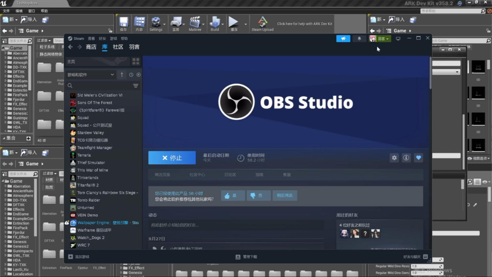This screenshot has height=277, width=492.
Task: Click the Steam library page scrollbar
Action: [431, 73]
